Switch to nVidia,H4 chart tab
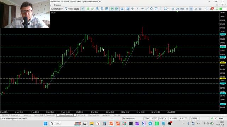The width and height of the screenshot is (227, 127). coord(106,115)
